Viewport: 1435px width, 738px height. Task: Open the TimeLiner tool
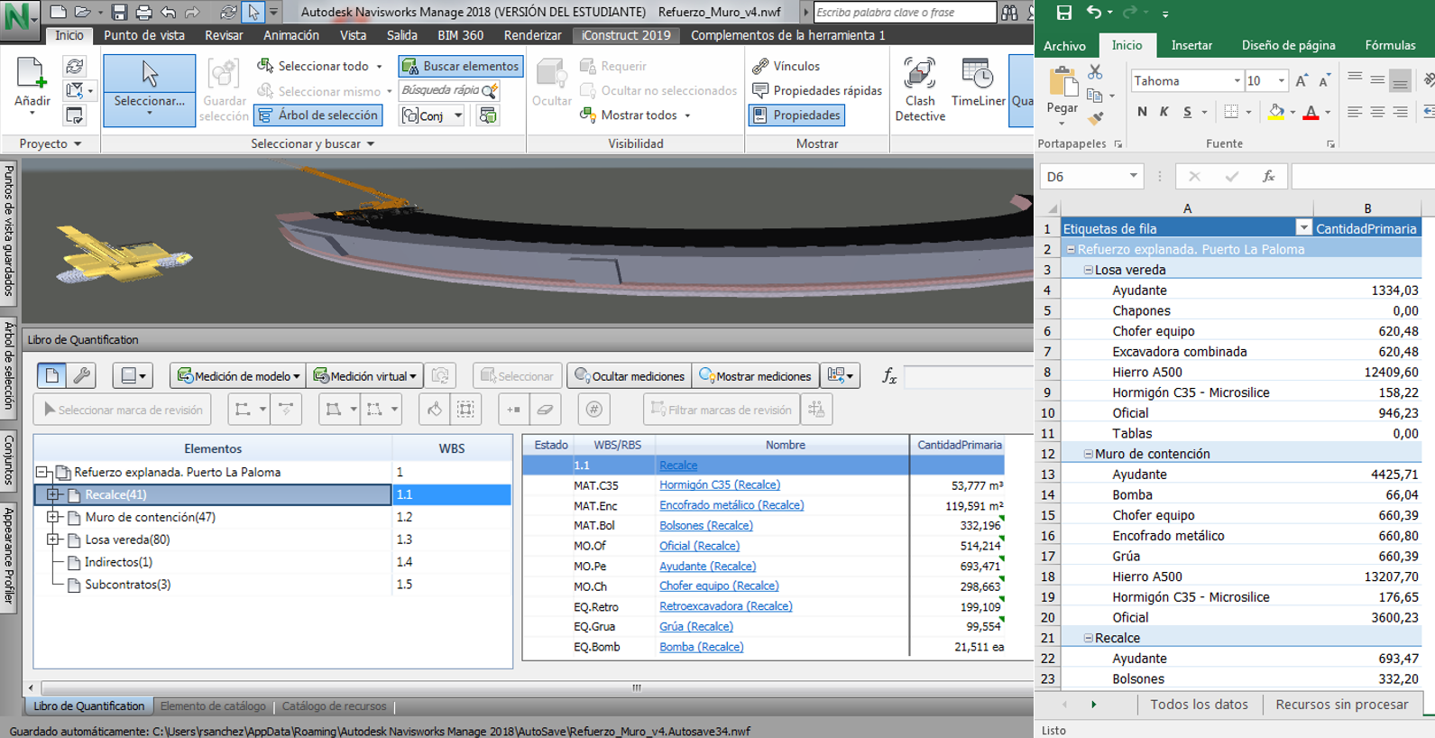click(978, 84)
